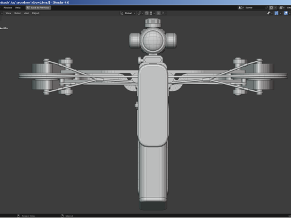This screenshot has height=218, width=291.
Task: Open the scene browse icon dropdown
Action: click(x=241, y=8)
